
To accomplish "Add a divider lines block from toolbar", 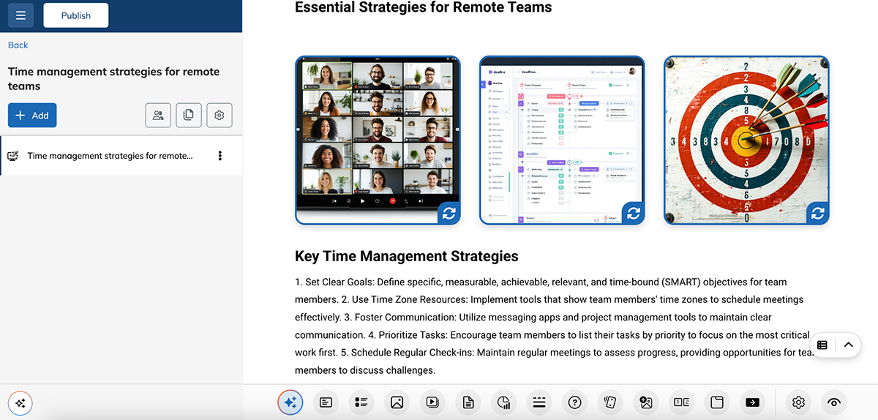I will [539, 402].
